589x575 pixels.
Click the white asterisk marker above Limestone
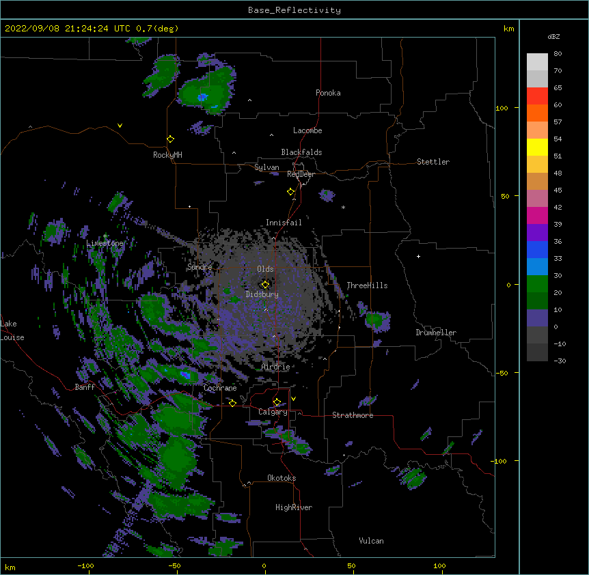click(x=105, y=236)
